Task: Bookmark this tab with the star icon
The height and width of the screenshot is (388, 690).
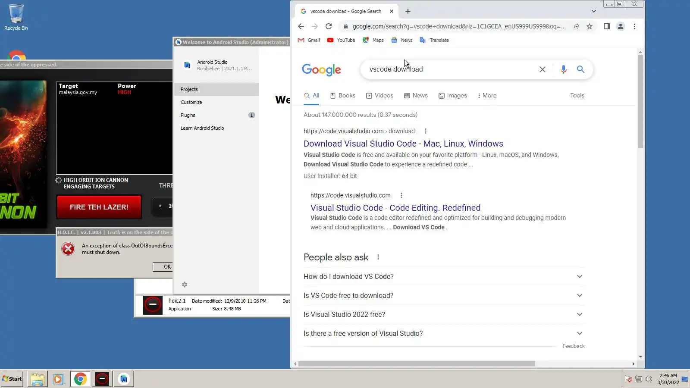Action: click(590, 26)
